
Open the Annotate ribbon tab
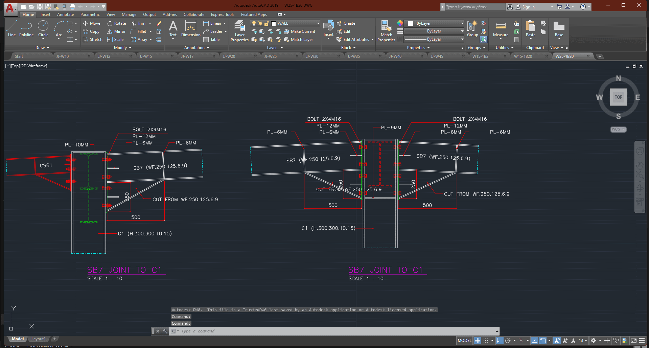65,15
